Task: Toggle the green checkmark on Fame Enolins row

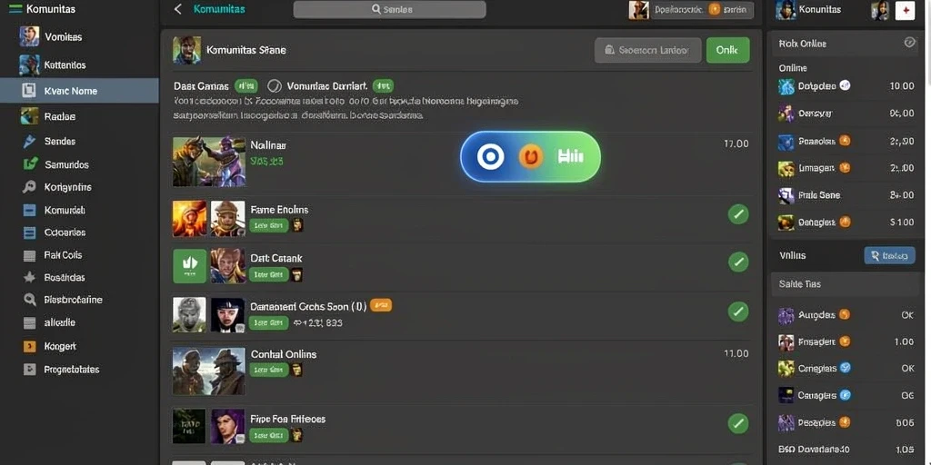Action: coord(738,213)
